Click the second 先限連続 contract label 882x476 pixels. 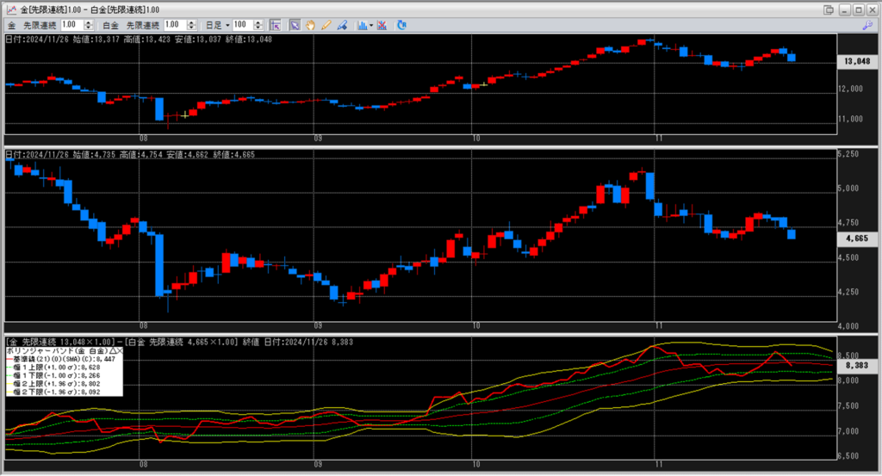tap(142, 25)
